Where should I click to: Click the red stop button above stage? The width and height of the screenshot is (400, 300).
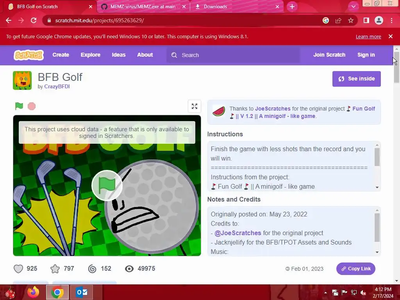tap(32, 106)
